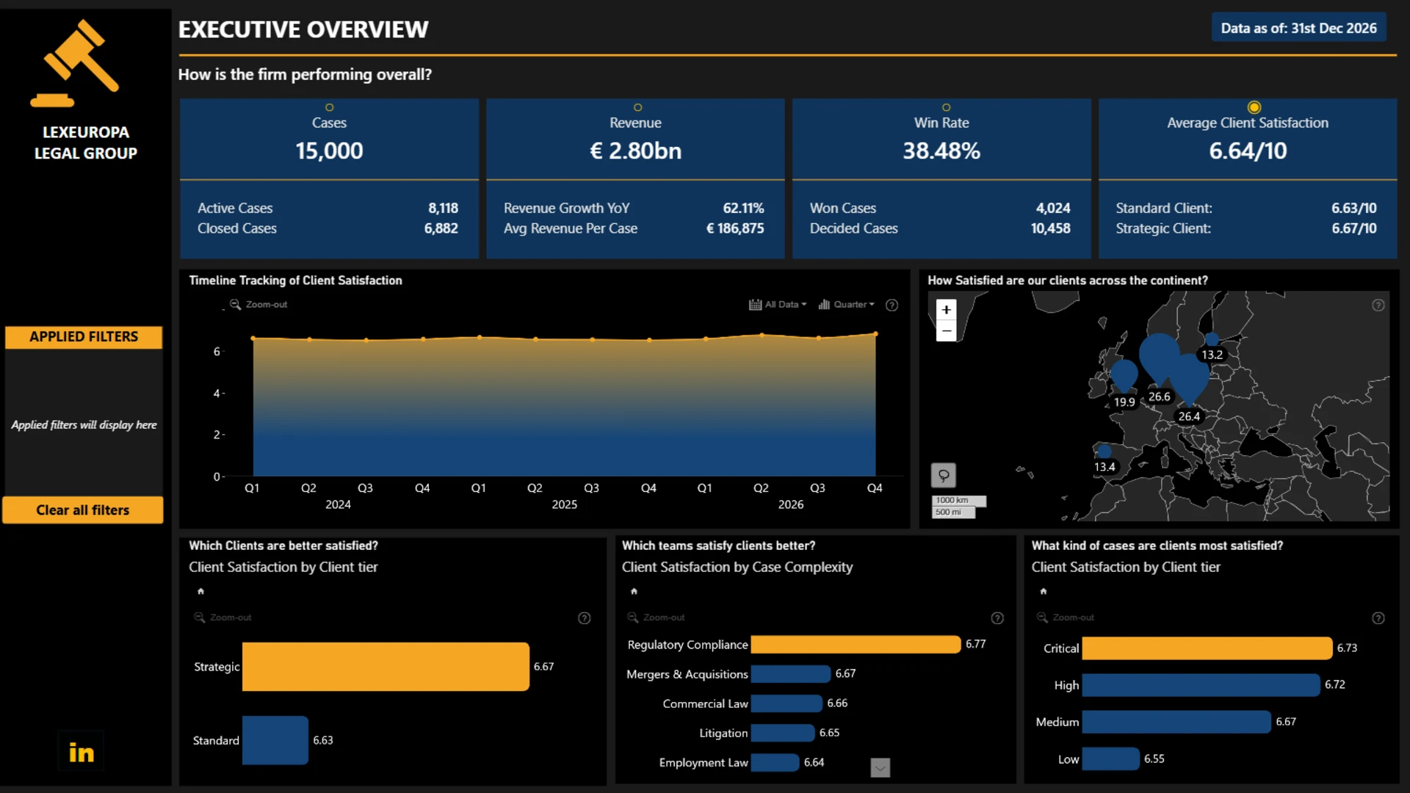The image size is (1410, 793).
Task: Click the Avg Revenue Per Case label
Action: pos(571,228)
